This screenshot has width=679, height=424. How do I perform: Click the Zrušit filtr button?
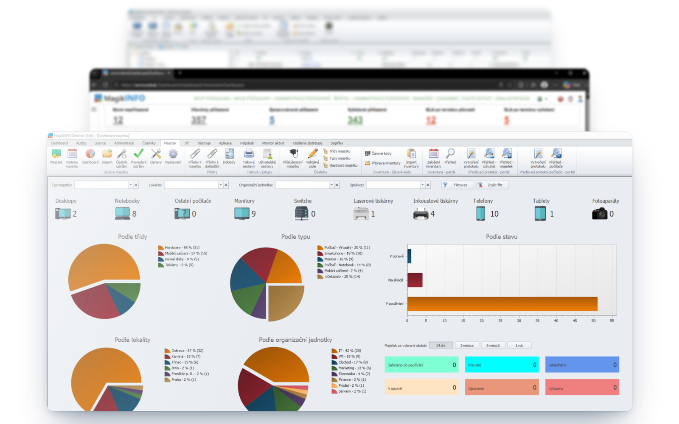492,185
